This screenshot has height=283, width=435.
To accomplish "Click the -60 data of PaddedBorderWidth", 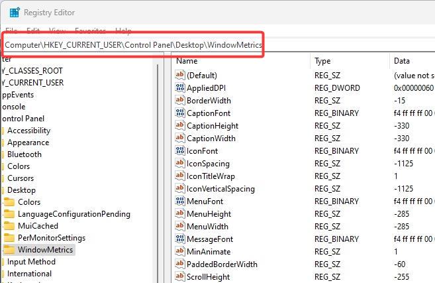I will pos(399,264).
